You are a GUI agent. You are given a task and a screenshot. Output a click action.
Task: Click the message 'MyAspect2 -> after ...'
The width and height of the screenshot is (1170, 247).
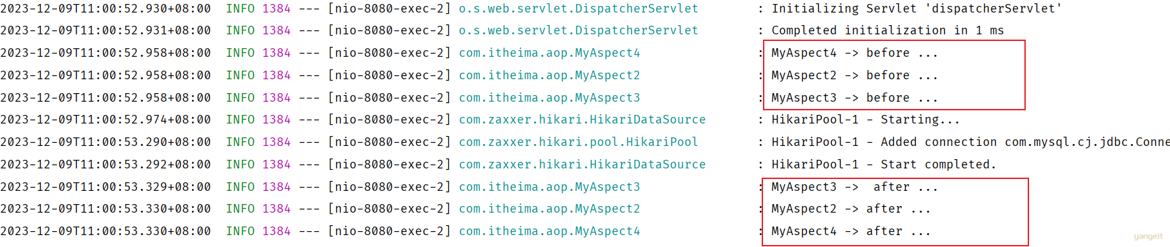pos(851,209)
